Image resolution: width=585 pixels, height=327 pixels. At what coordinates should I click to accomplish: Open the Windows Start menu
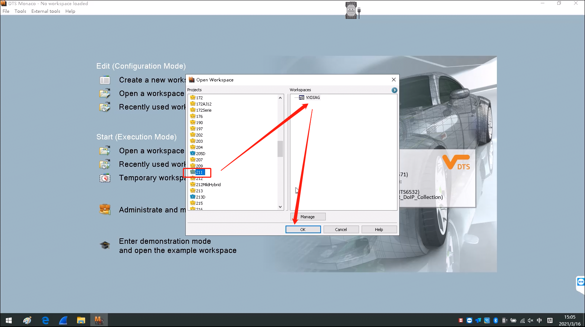click(9, 320)
